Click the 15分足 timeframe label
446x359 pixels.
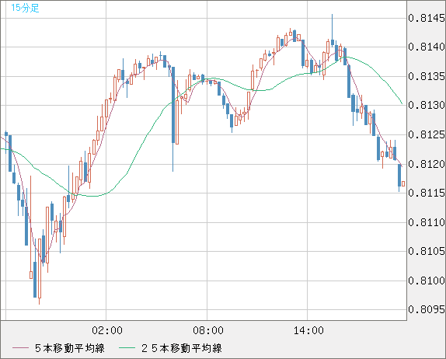click(25, 8)
